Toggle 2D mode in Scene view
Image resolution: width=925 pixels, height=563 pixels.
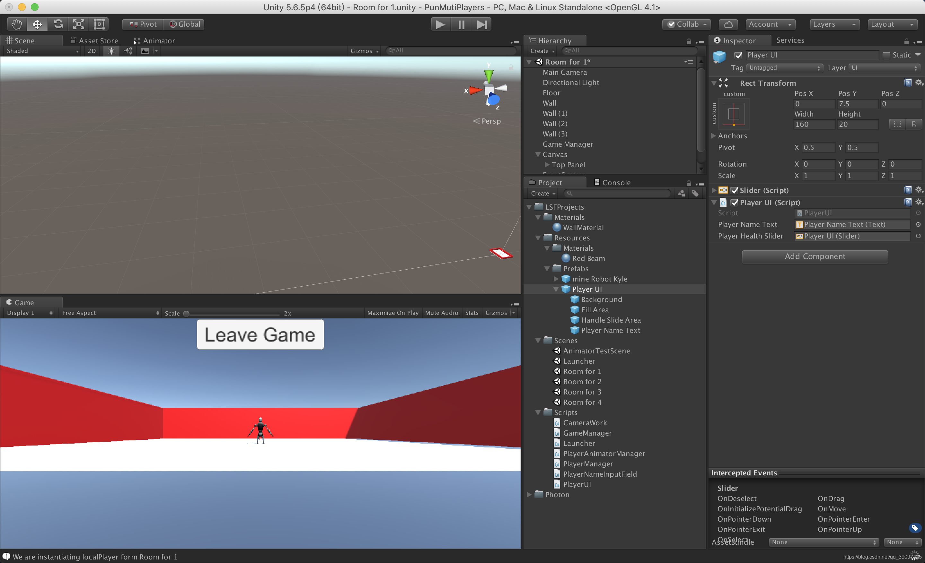coord(91,51)
